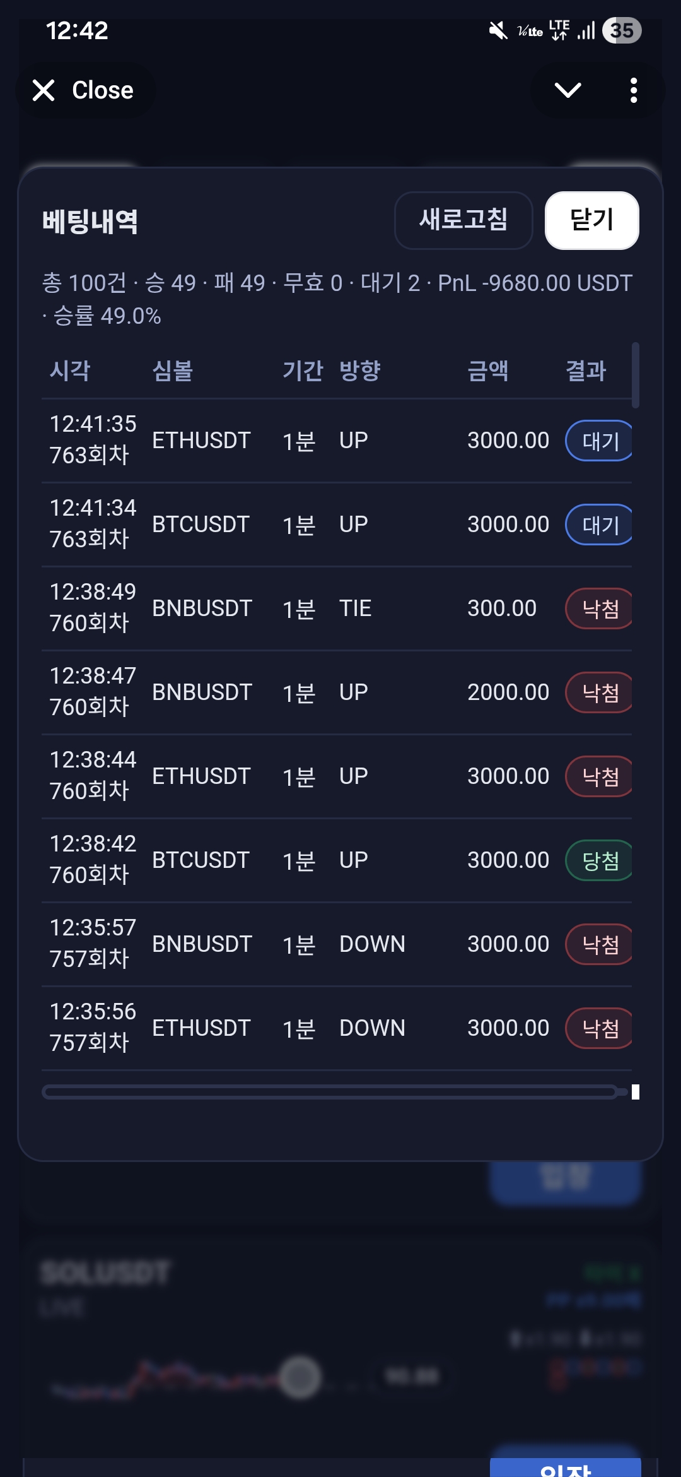
Task: Open the three-dot overflow menu
Action: [x=634, y=90]
